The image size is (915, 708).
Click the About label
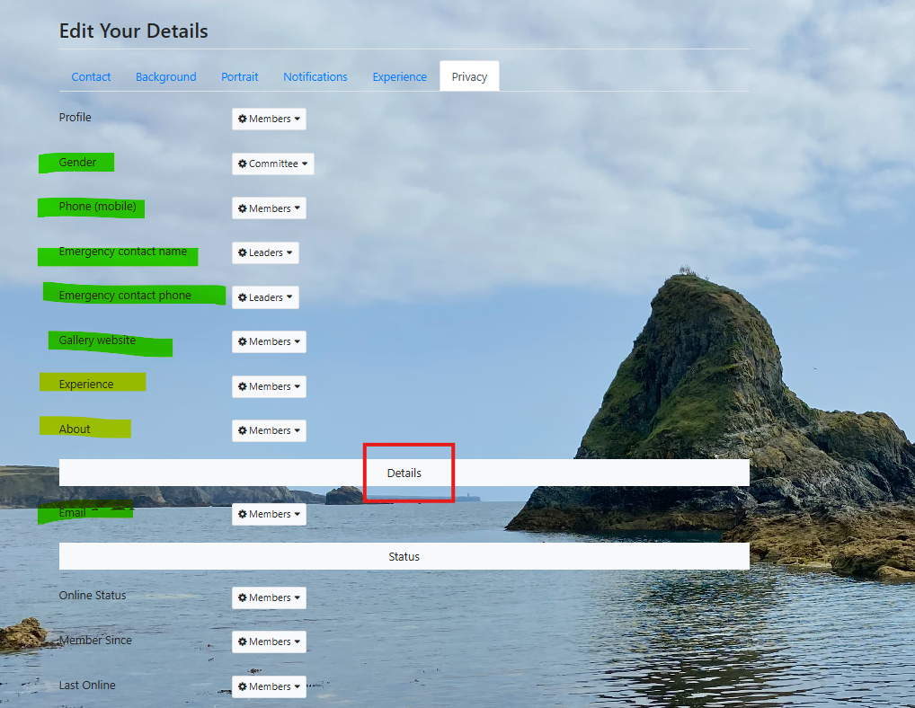[x=75, y=429]
